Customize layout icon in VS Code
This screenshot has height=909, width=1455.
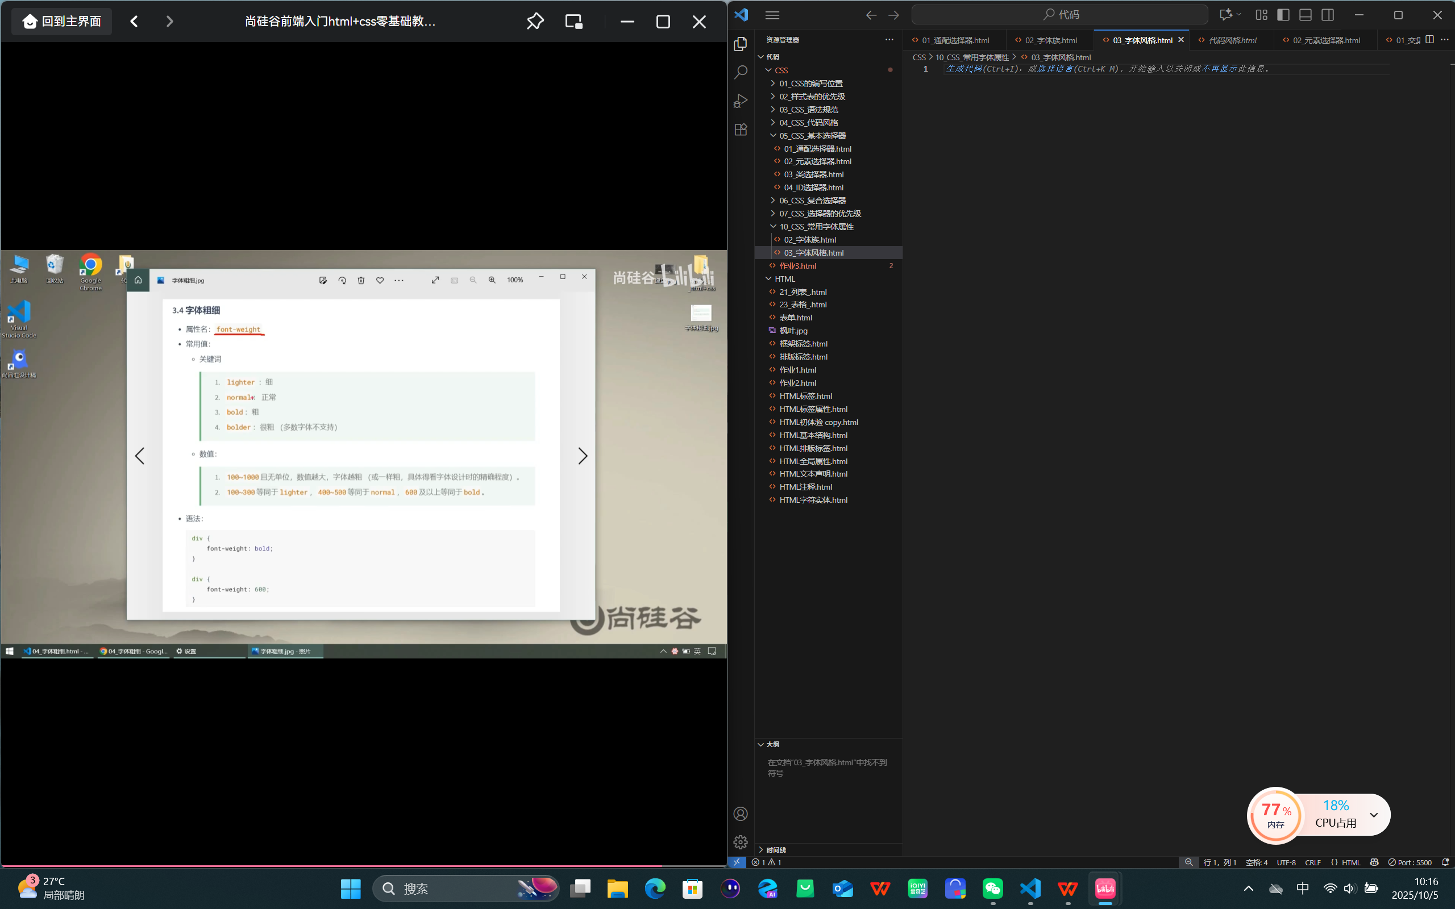tap(1261, 15)
